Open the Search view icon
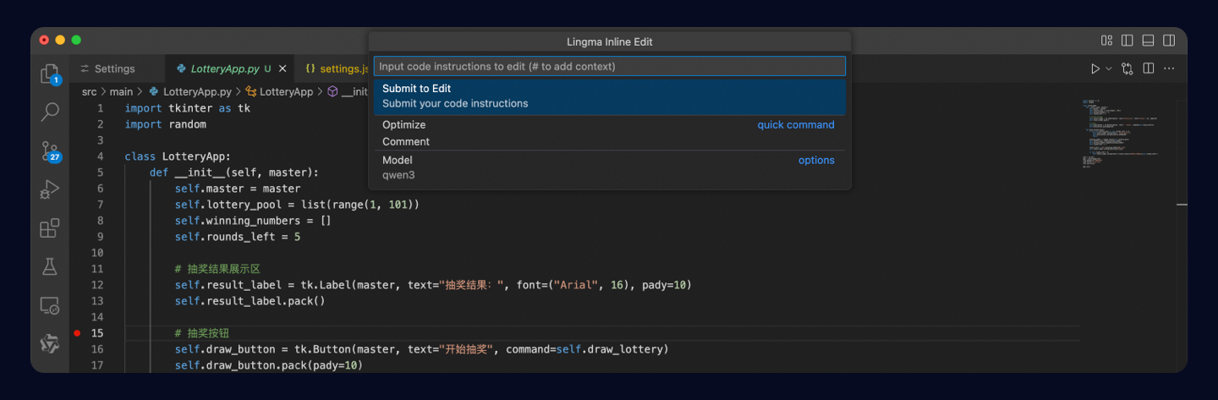Viewport: 1218px width, 400px height. pyautogui.click(x=50, y=112)
